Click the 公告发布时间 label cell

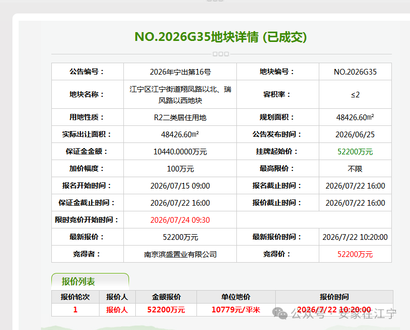point(278,134)
